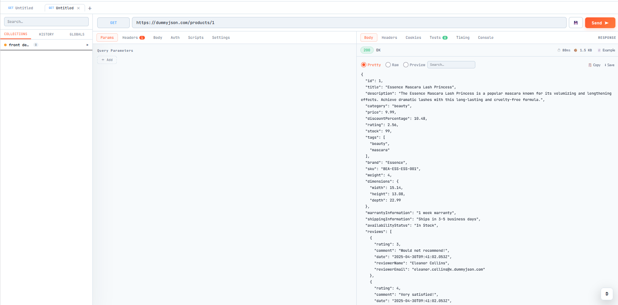The height and width of the screenshot is (305, 618).
Task: Open the request Body tab
Action: coord(158,37)
